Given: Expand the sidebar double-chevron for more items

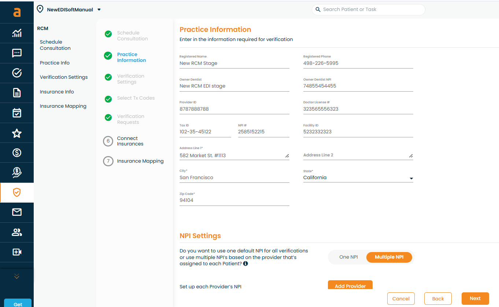Looking at the screenshot, I should coord(17,277).
